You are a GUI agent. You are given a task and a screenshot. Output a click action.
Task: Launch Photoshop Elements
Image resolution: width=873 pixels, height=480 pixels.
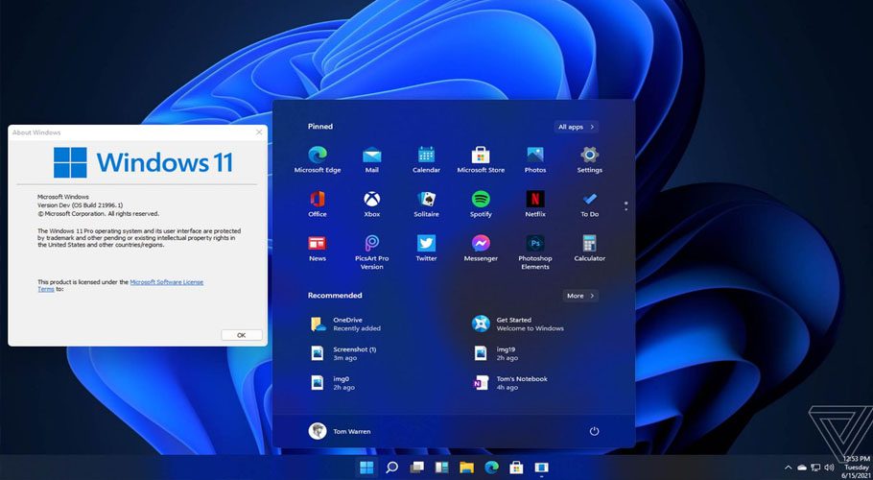[535, 252]
